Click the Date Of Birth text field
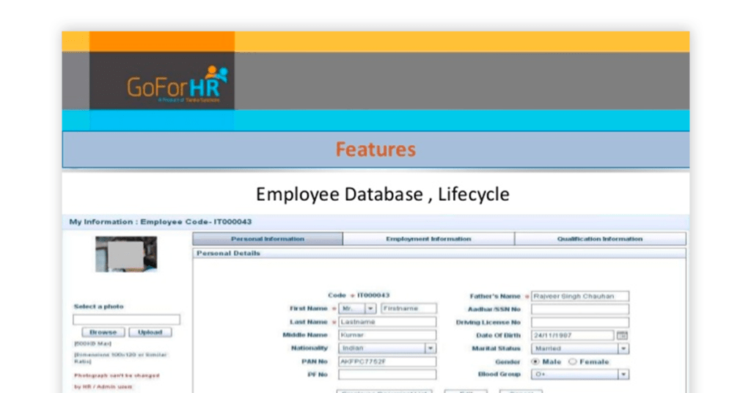The image size is (751, 393). pyautogui.click(x=572, y=336)
